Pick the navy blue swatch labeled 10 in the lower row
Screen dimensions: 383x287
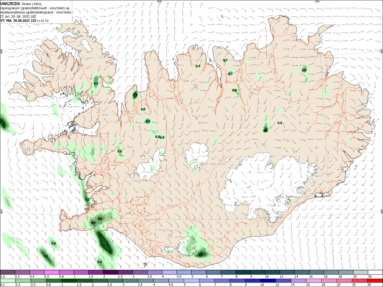pos(268,281)
